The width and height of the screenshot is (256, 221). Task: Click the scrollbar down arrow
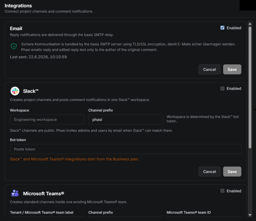(x=250, y=215)
